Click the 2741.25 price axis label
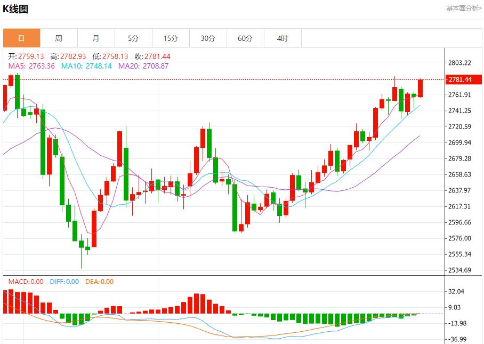The image size is (484, 344). pyautogui.click(x=459, y=111)
